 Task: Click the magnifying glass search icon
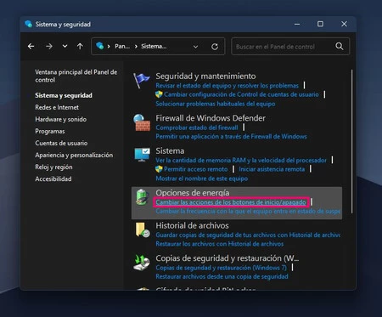(x=340, y=46)
